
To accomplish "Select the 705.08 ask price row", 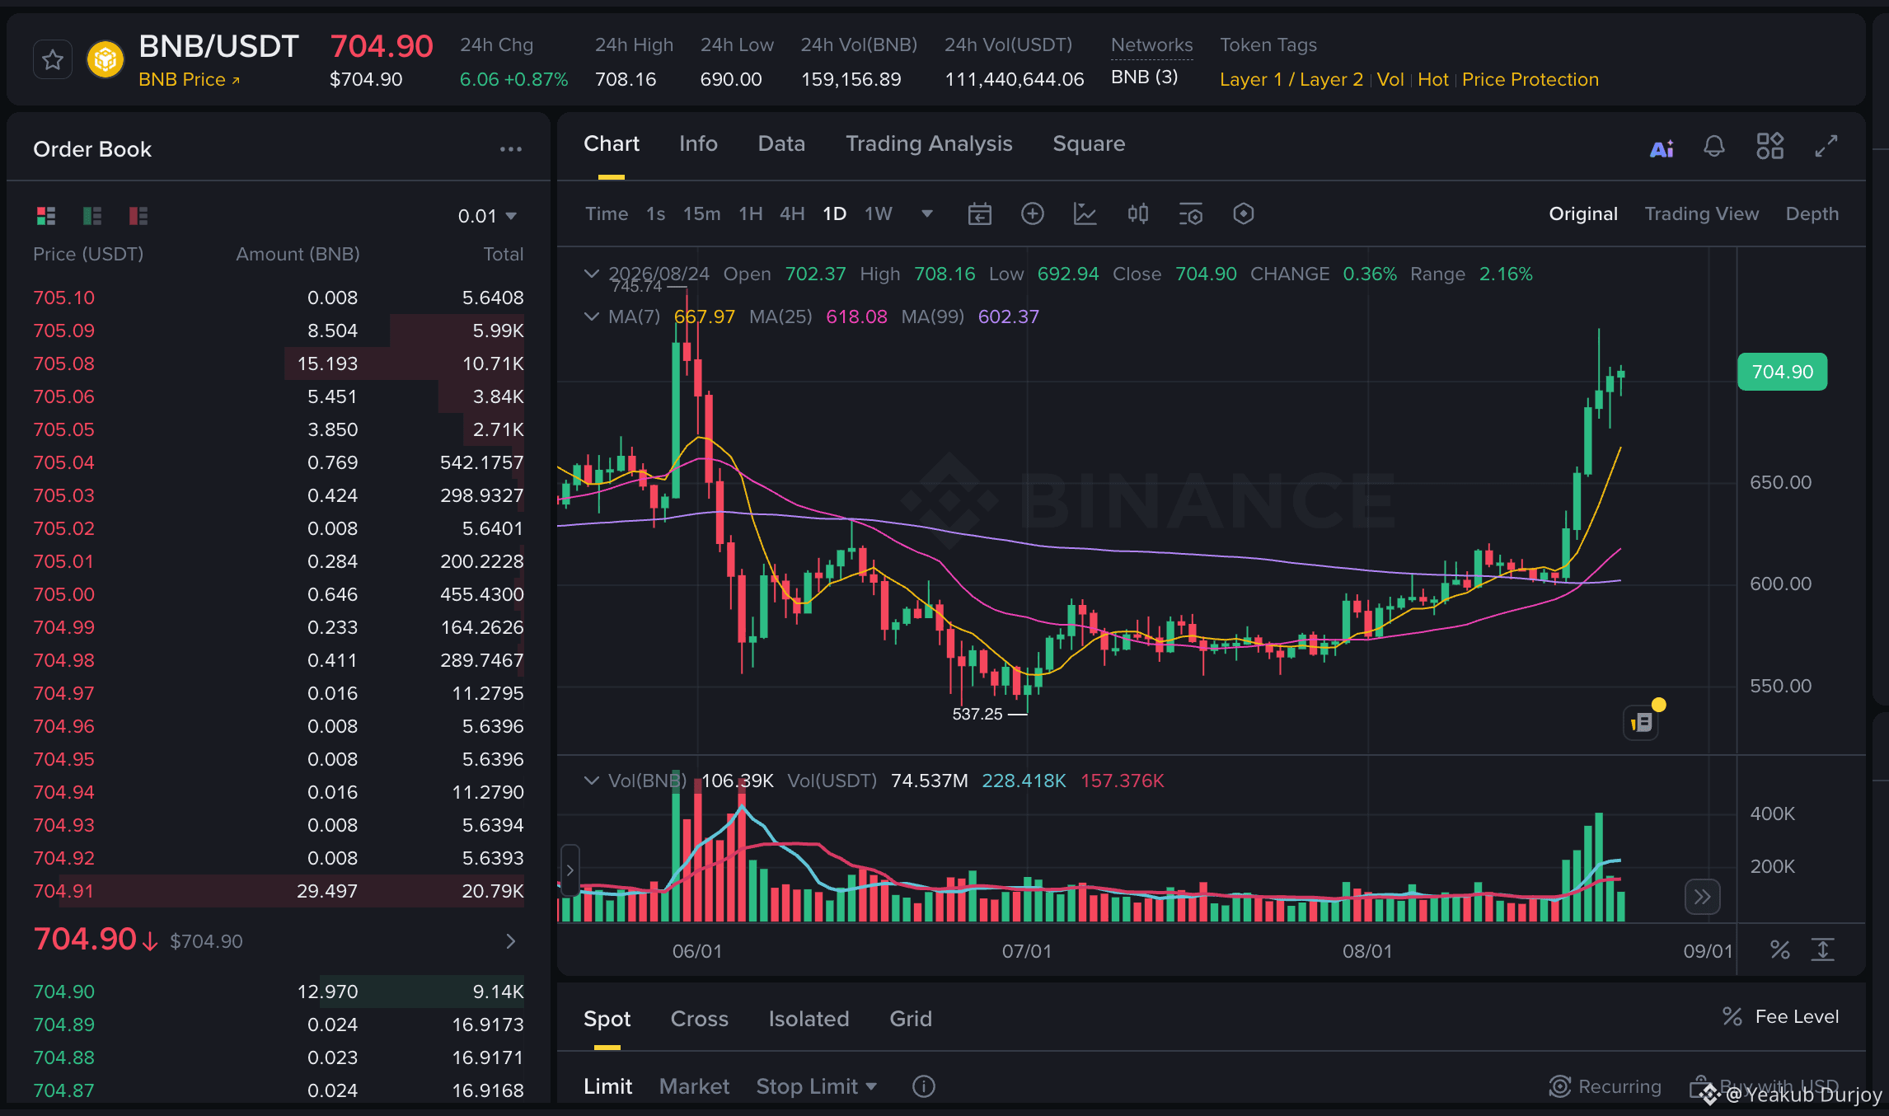I will pos(279,363).
